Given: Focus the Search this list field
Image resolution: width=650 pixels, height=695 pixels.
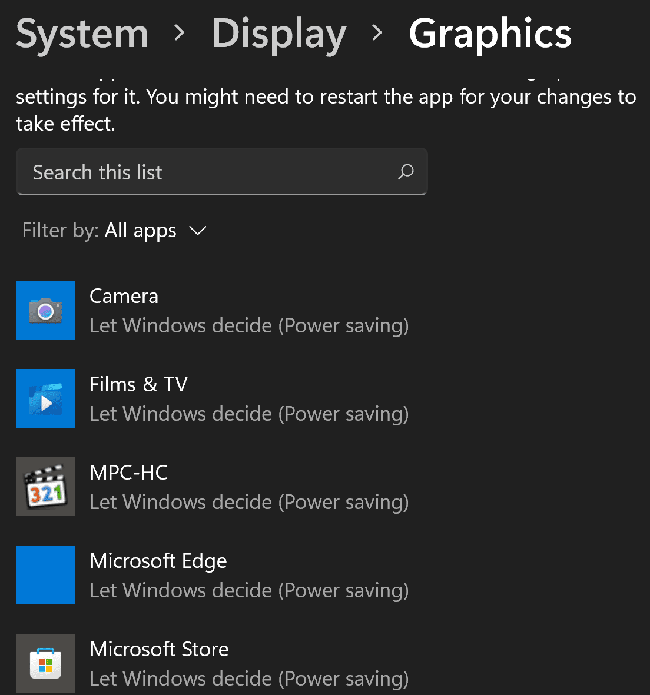Looking at the screenshot, I should pyautogui.click(x=222, y=171).
